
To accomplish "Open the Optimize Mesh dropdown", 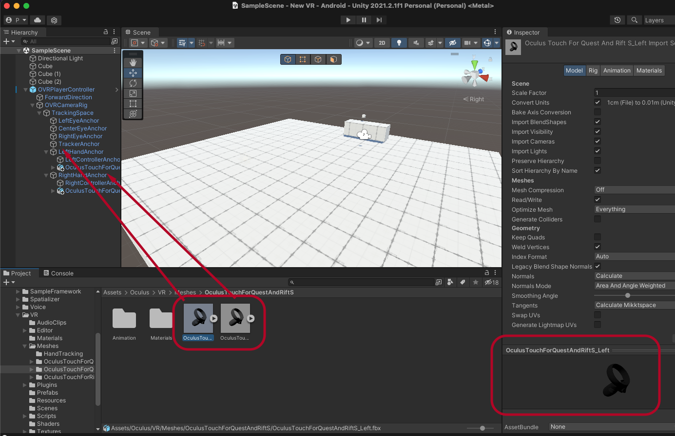I will [x=635, y=209].
